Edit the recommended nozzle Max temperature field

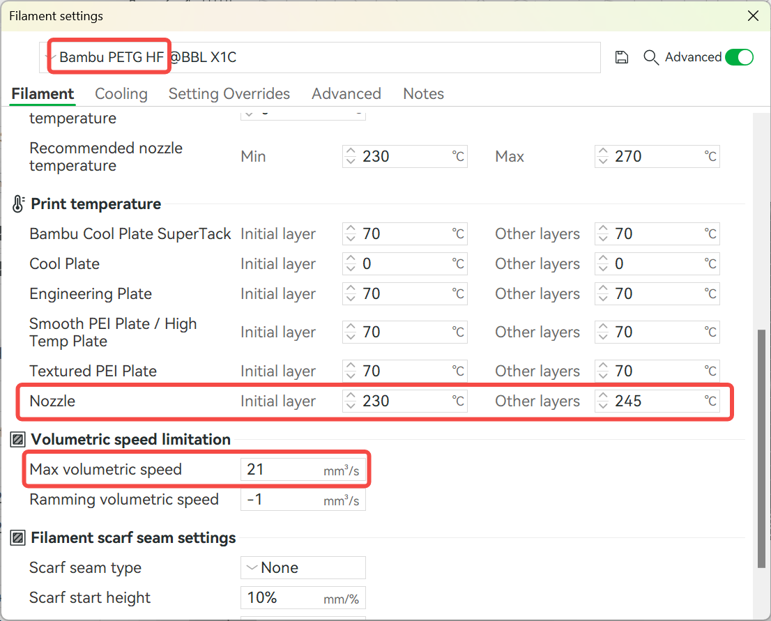coord(657,156)
